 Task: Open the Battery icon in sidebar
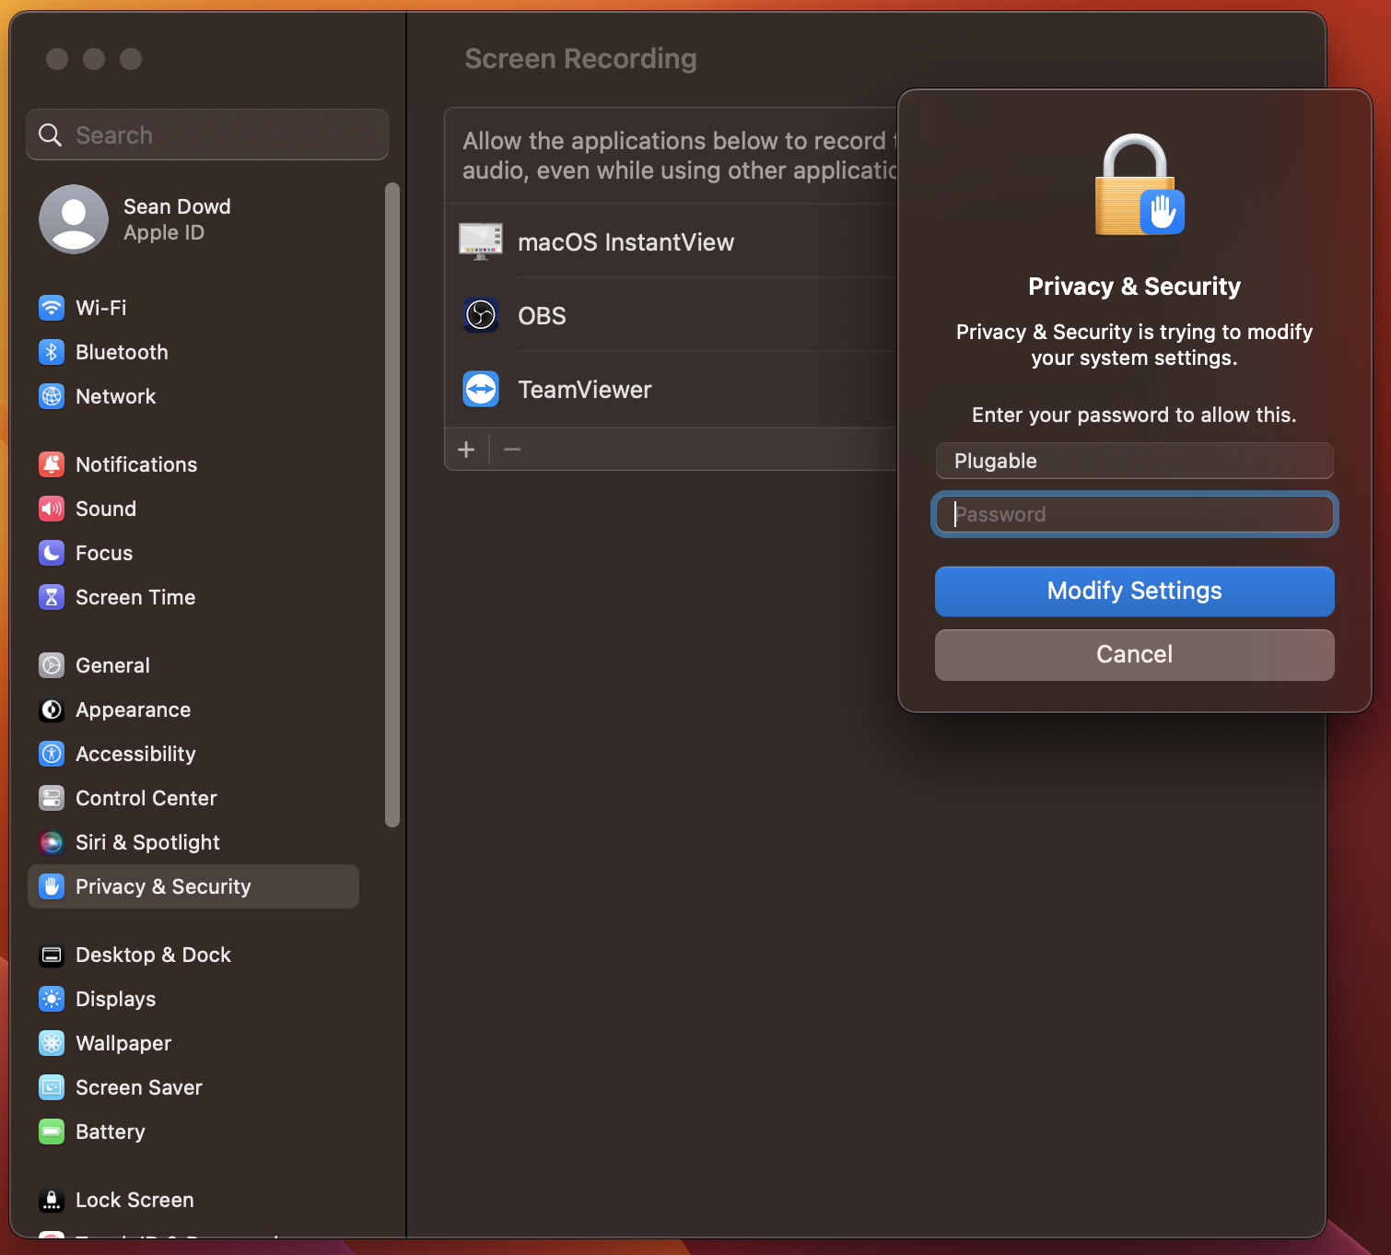pyautogui.click(x=52, y=1132)
